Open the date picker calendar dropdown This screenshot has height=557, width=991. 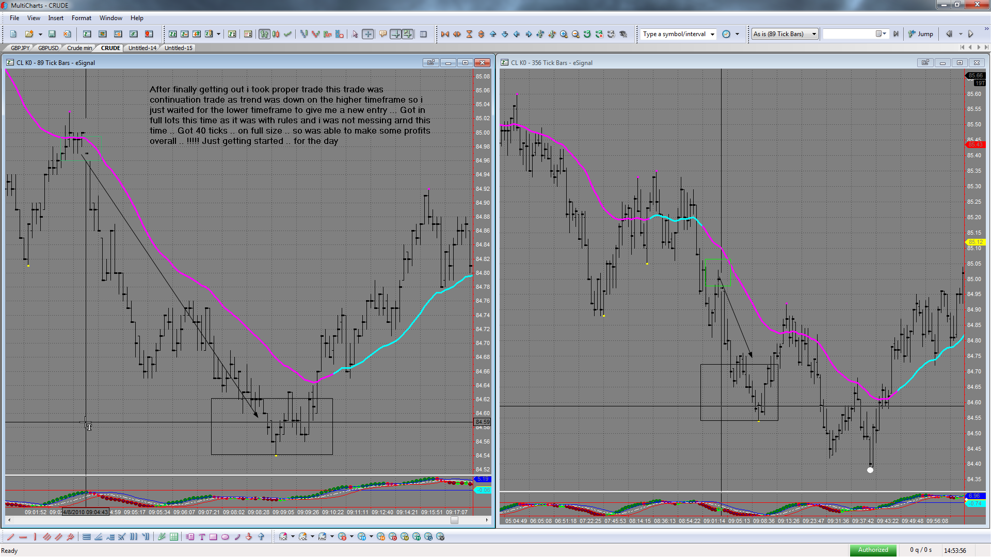tap(881, 34)
